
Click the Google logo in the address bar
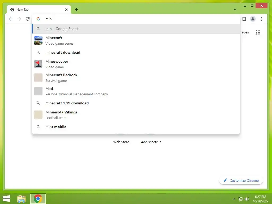click(x=38, y=19)
